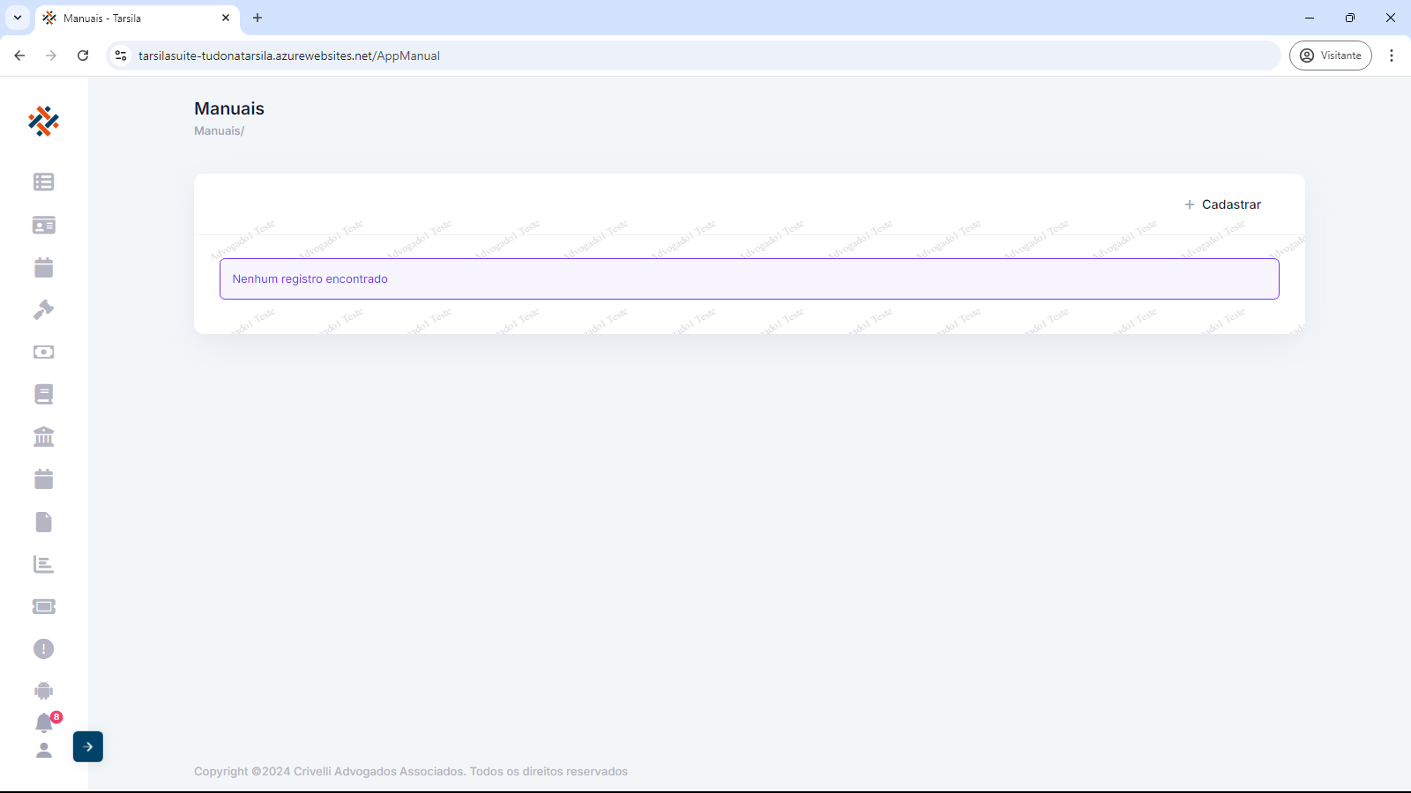
Task: Click the book icon in the sidebar
Action: [x=43, y=394]
